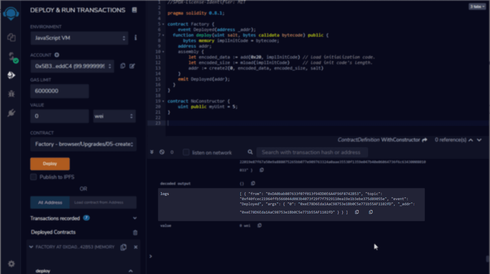Copy the wei value entry

point(259,226)
